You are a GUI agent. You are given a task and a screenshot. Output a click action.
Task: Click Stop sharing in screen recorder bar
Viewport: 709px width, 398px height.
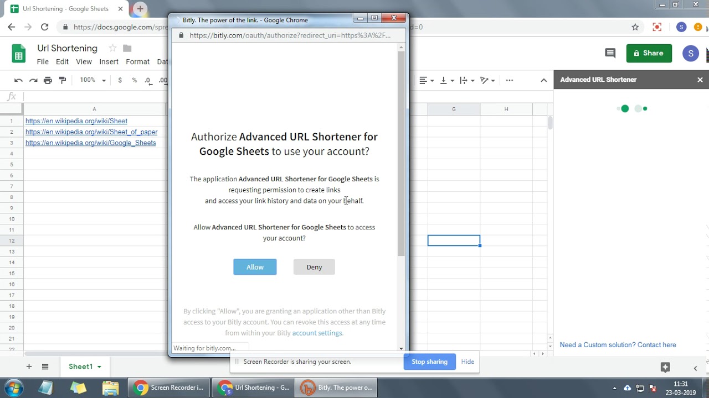(429, 362)
